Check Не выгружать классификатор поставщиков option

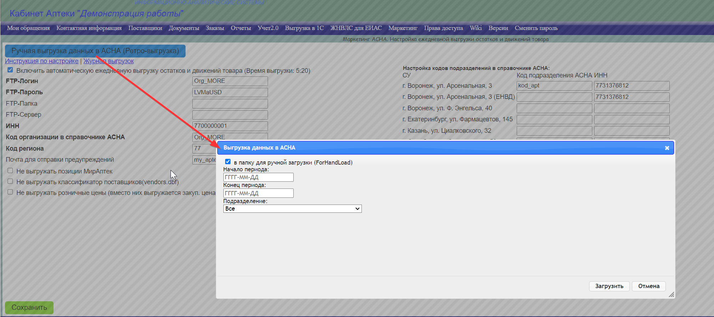tap(10, 181)
